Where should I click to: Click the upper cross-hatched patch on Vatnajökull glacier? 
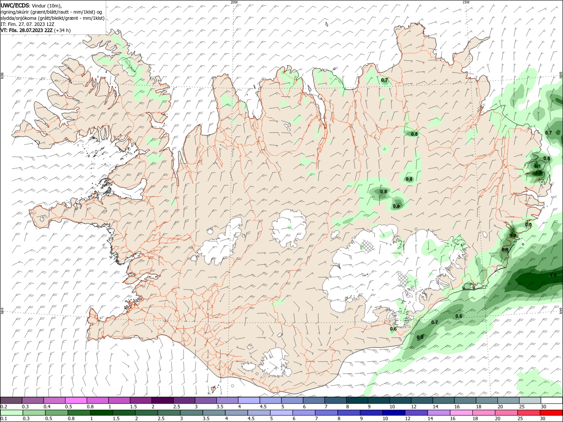(x=367, y=245)
